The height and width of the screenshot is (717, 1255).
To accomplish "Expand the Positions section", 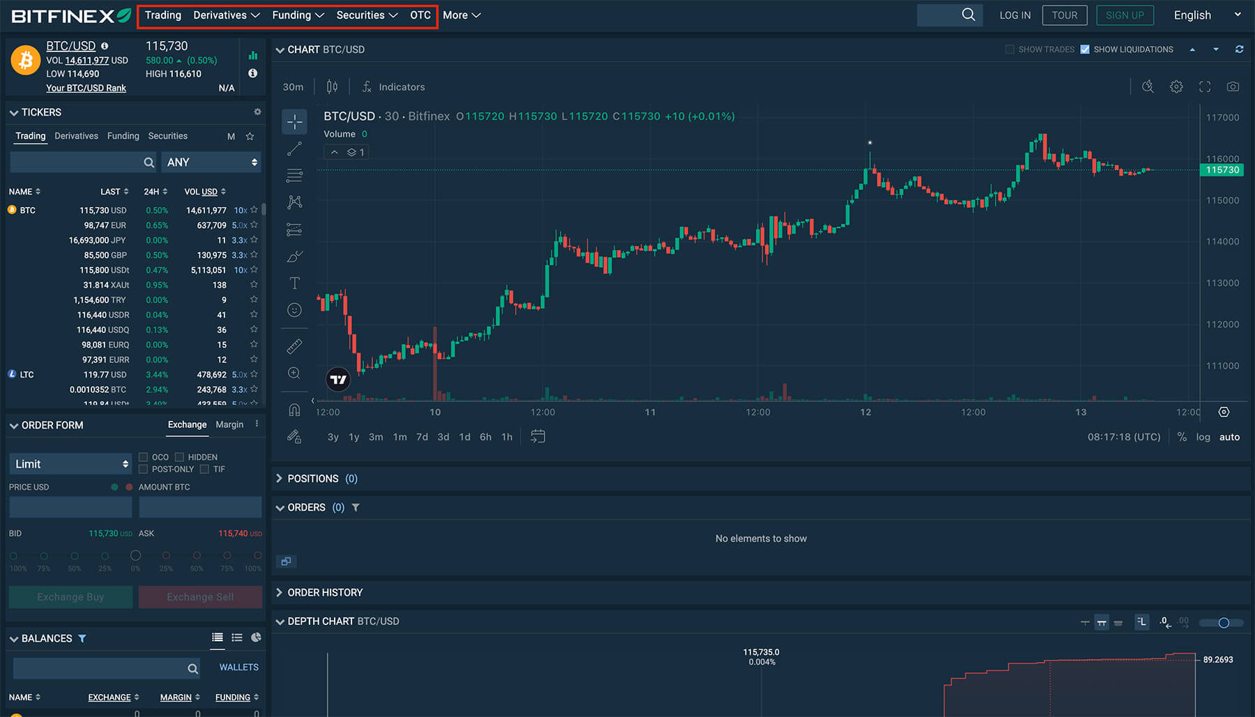I will (x=312, y=479).
